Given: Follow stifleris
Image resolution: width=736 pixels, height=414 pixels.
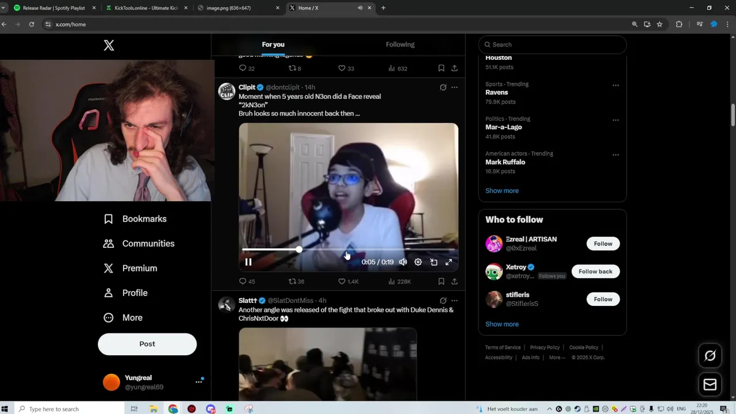Looking at the screenshot, I should (603, 299).
